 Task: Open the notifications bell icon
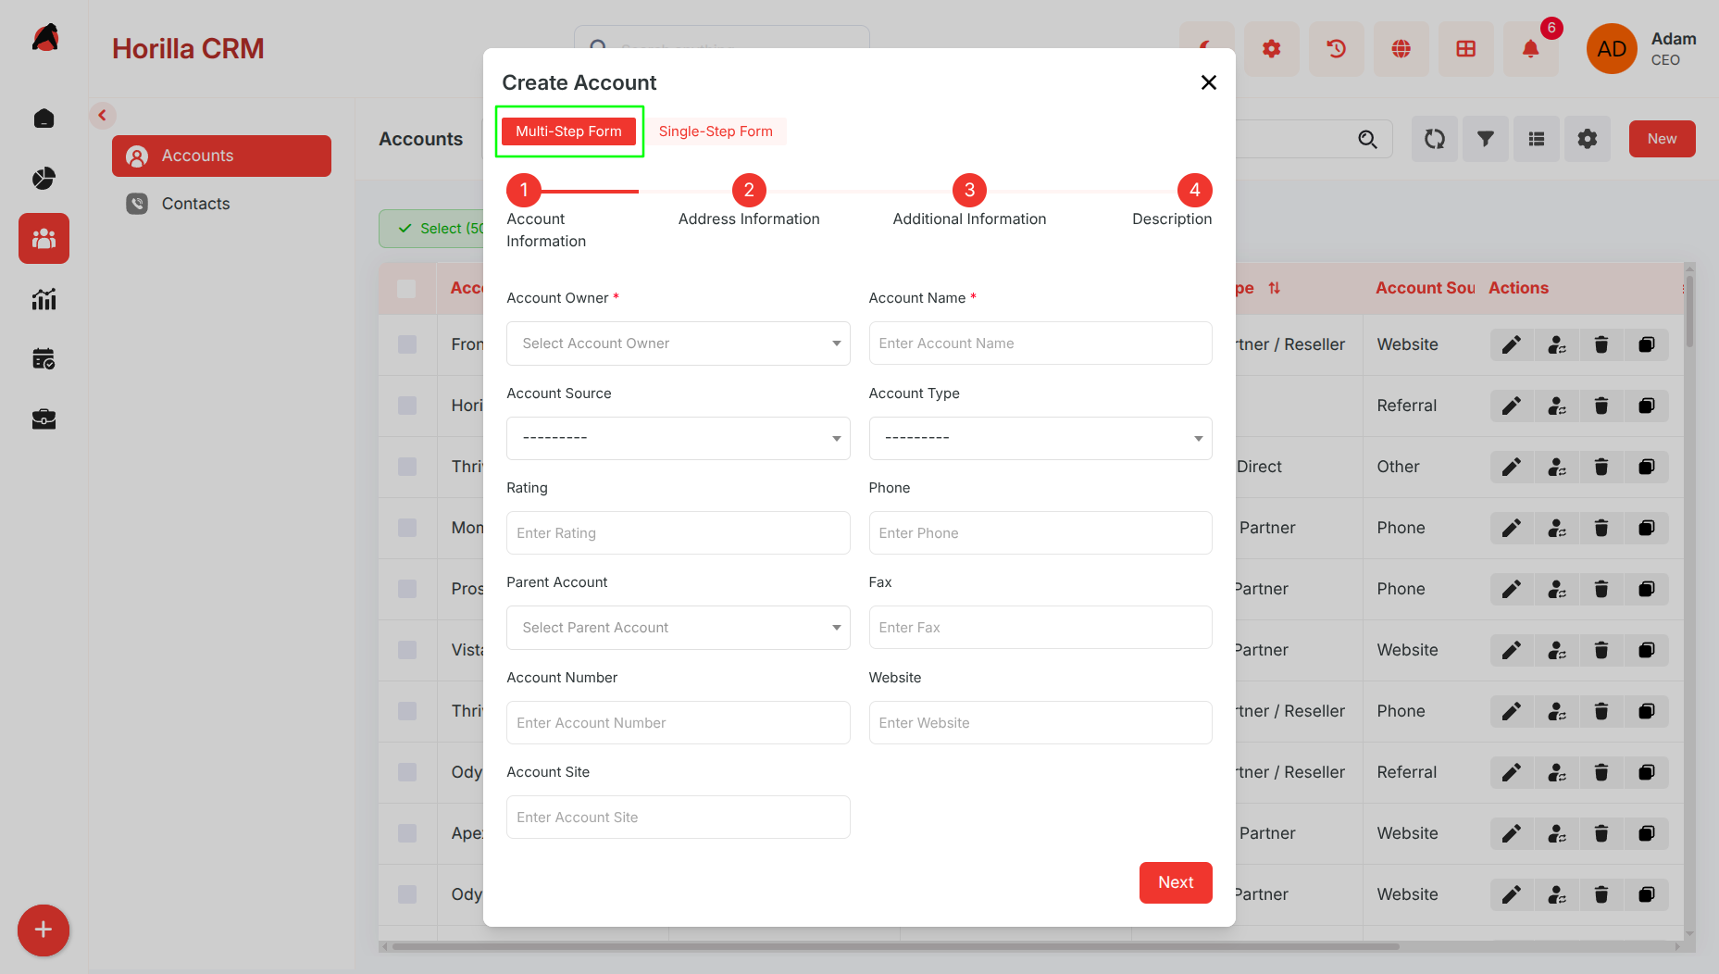pyautogui.click(x=1530, y=49)
